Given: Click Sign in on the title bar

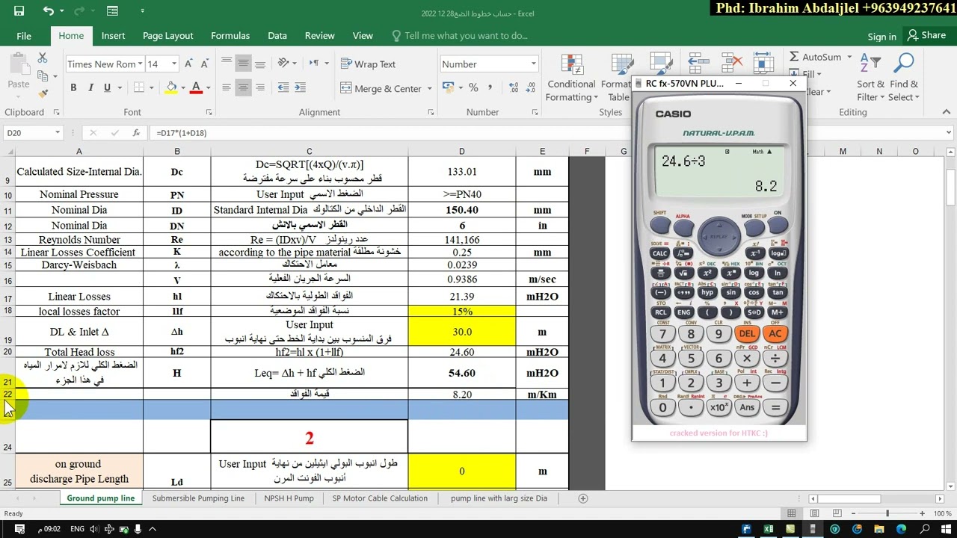Looking at the screenshot, I should click(881, 36).
